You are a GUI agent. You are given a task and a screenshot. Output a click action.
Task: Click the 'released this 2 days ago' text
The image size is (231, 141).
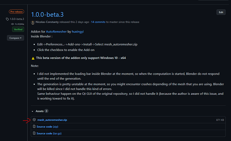coord(74,22)
